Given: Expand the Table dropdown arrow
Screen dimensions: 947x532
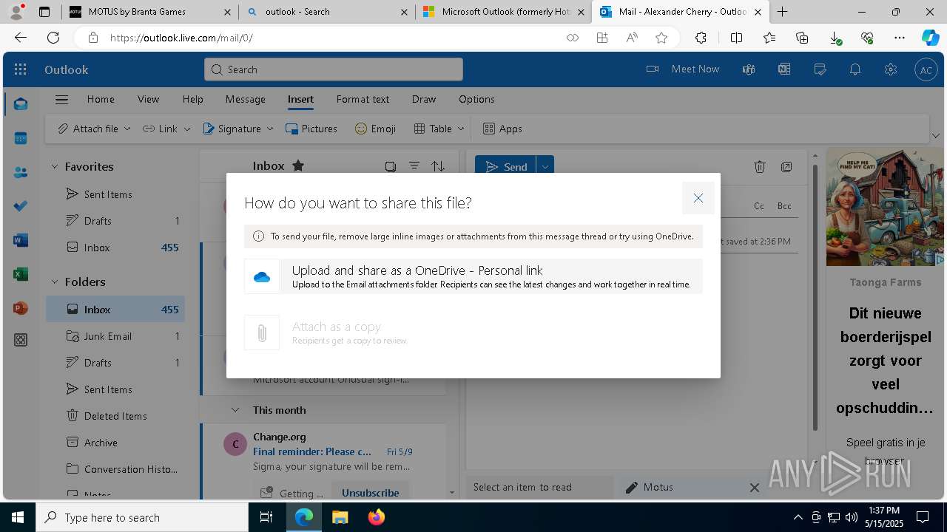Looking at the screenshot, I should [461, 129].
